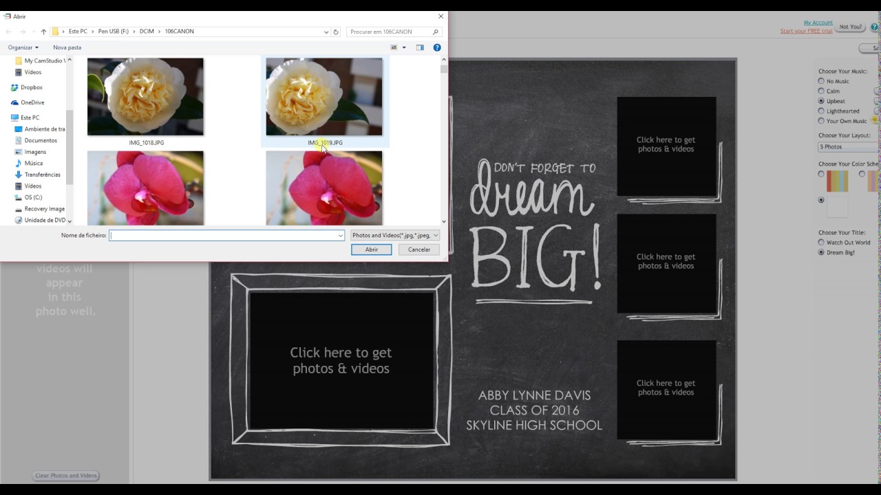Click the IMG_1018.JPG file name label
This screenshot has width=881, height=495.
147,143
